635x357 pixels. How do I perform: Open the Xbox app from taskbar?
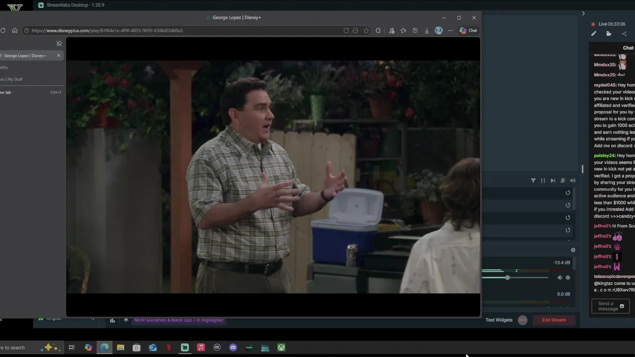point(281,348)
